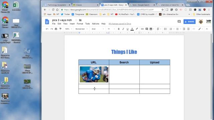Open the Tools menu
Viewport: 214px width, 120px height.
point(87,24)
